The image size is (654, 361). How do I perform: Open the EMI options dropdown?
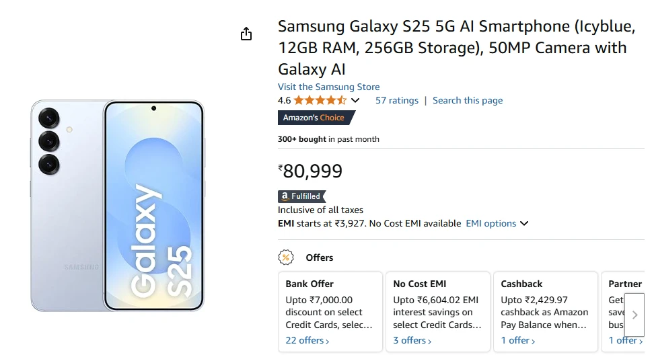coord(497,223)
